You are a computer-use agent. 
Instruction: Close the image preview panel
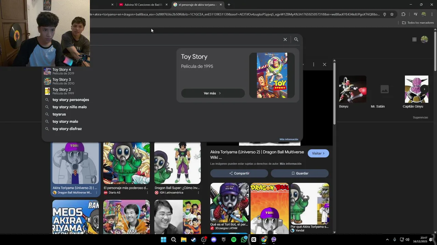[324, 64]
